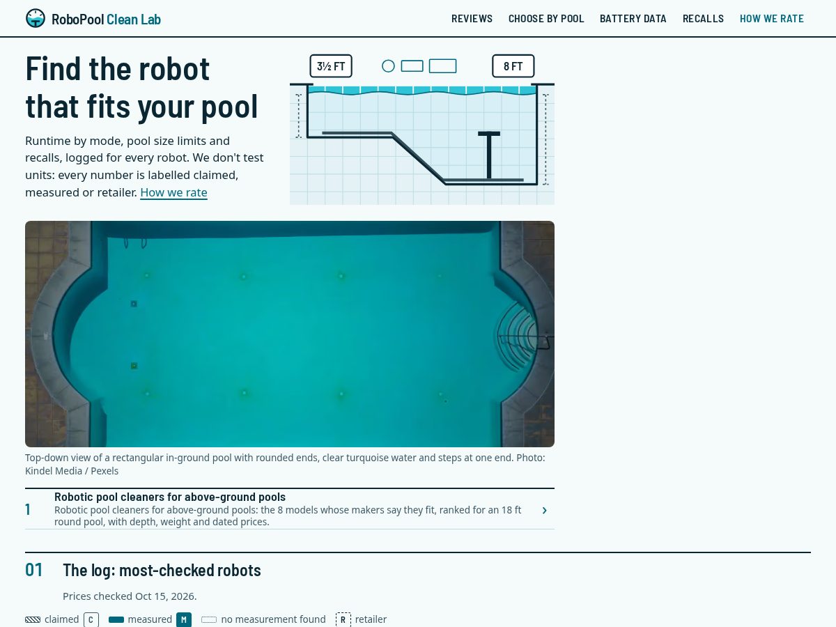Open the Reviews menu item

click(472, 19)
